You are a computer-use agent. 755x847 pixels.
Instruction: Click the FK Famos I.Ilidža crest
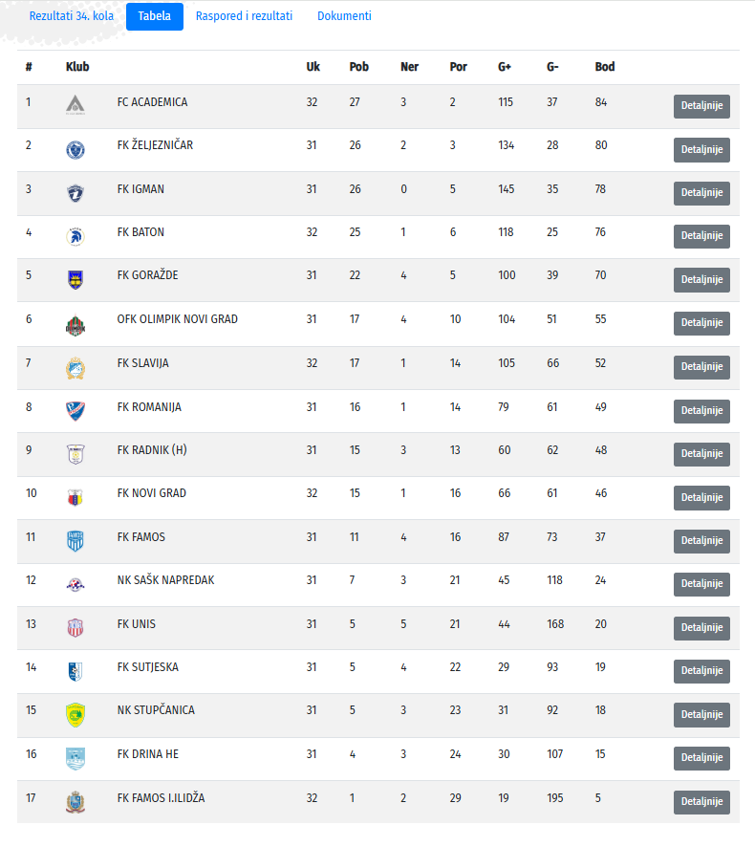click(75, 802)
